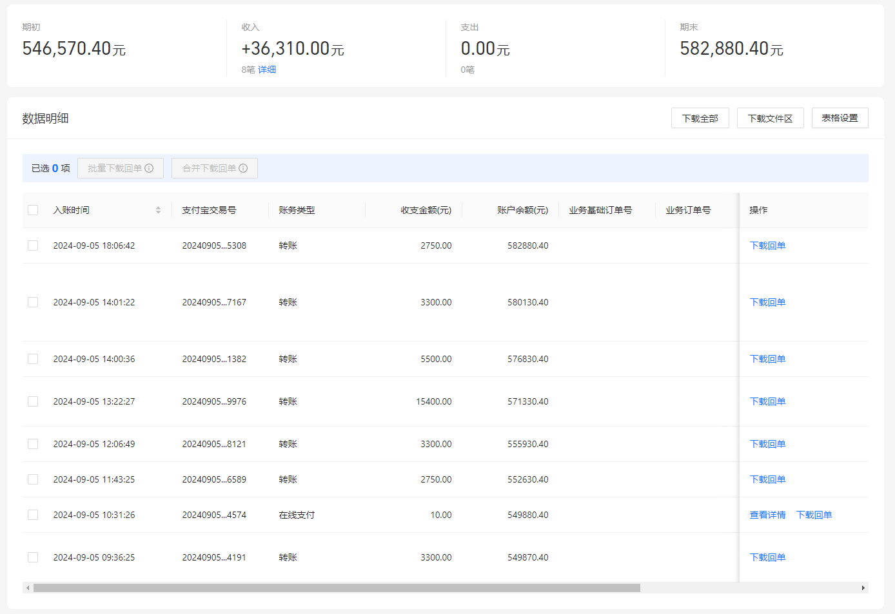Click the 580130.40 balance cell
This screenshot has width=895, height=614.
pyautogui.click(x=528, y=302)
